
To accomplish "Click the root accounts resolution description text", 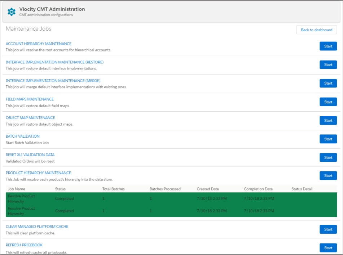I will pos(58,50).
